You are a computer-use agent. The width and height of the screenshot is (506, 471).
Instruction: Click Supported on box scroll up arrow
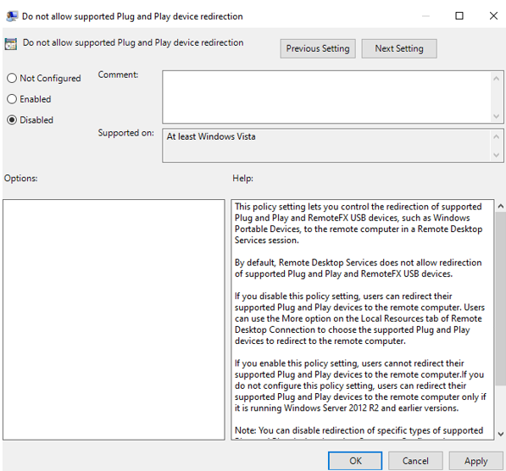(497, 136)
